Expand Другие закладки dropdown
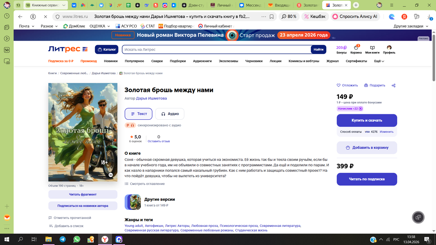The width and height of the screenshot is (436, 245). click(411, 26)
